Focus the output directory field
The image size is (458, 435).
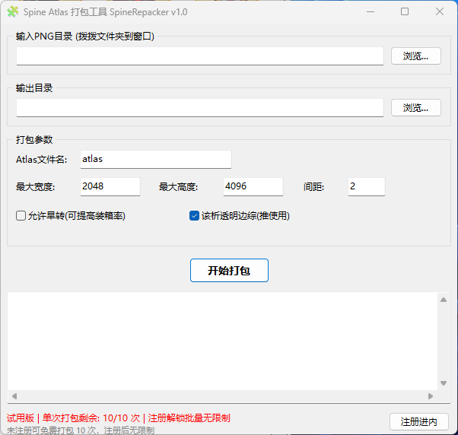[x=200, y=108]
